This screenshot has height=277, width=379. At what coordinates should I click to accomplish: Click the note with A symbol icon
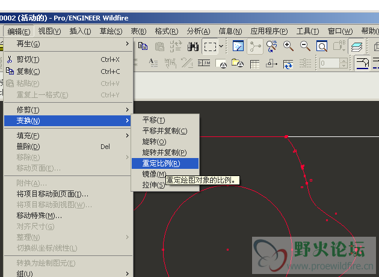coord(221,64)
